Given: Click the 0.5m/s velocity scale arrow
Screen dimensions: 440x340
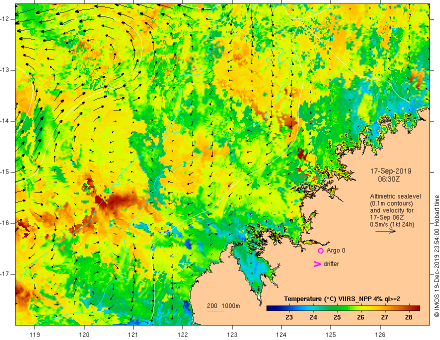Looking at the screenshot, I should coord(385,231).
